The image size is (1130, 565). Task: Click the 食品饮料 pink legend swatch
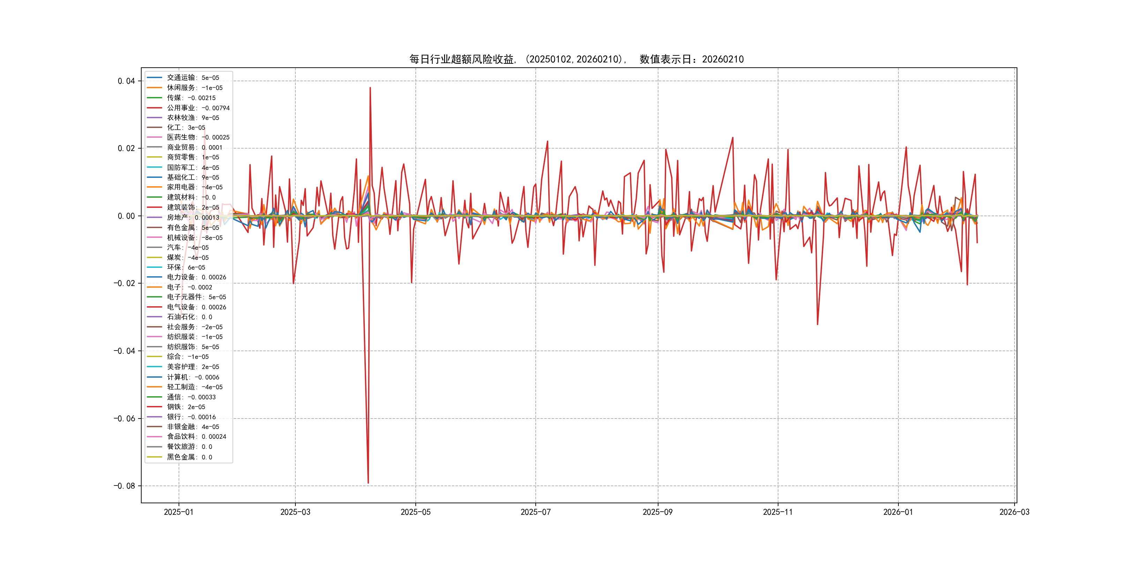coord(155,437)
